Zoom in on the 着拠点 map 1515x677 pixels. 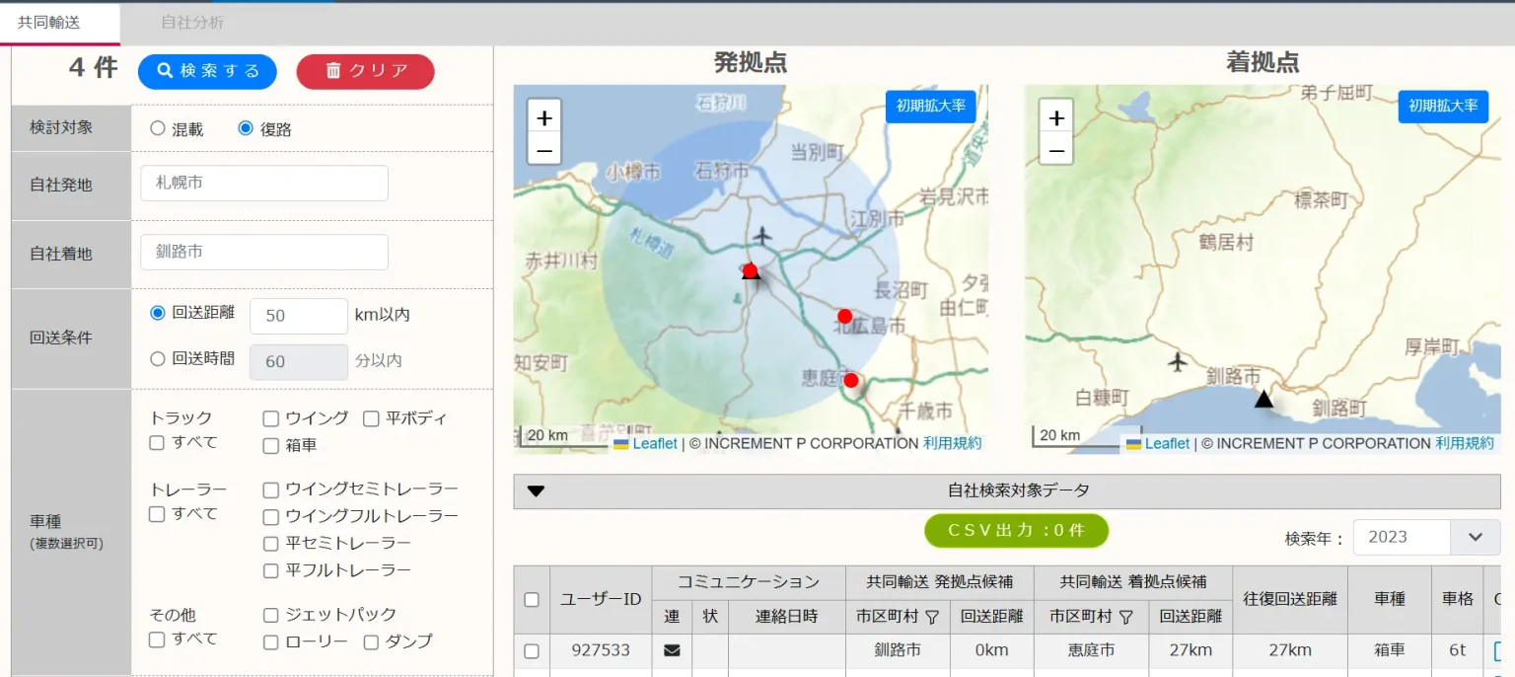click(x=1056, y=117)
